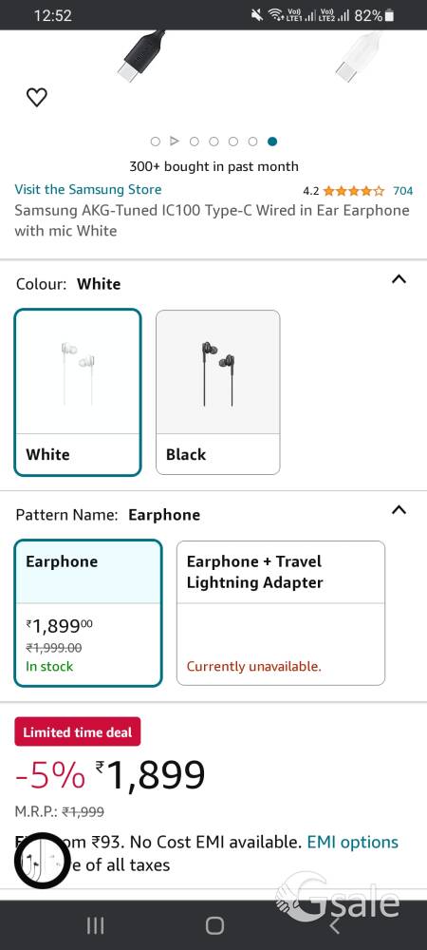Open EMI options link
Image resolution: width=427 pixels, height=950 pixels.
click(353, 842)
